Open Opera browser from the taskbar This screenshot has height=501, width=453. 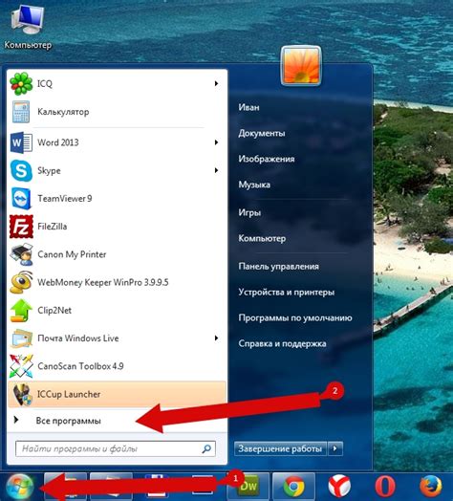pyautogui.click(x=385, y=487)
